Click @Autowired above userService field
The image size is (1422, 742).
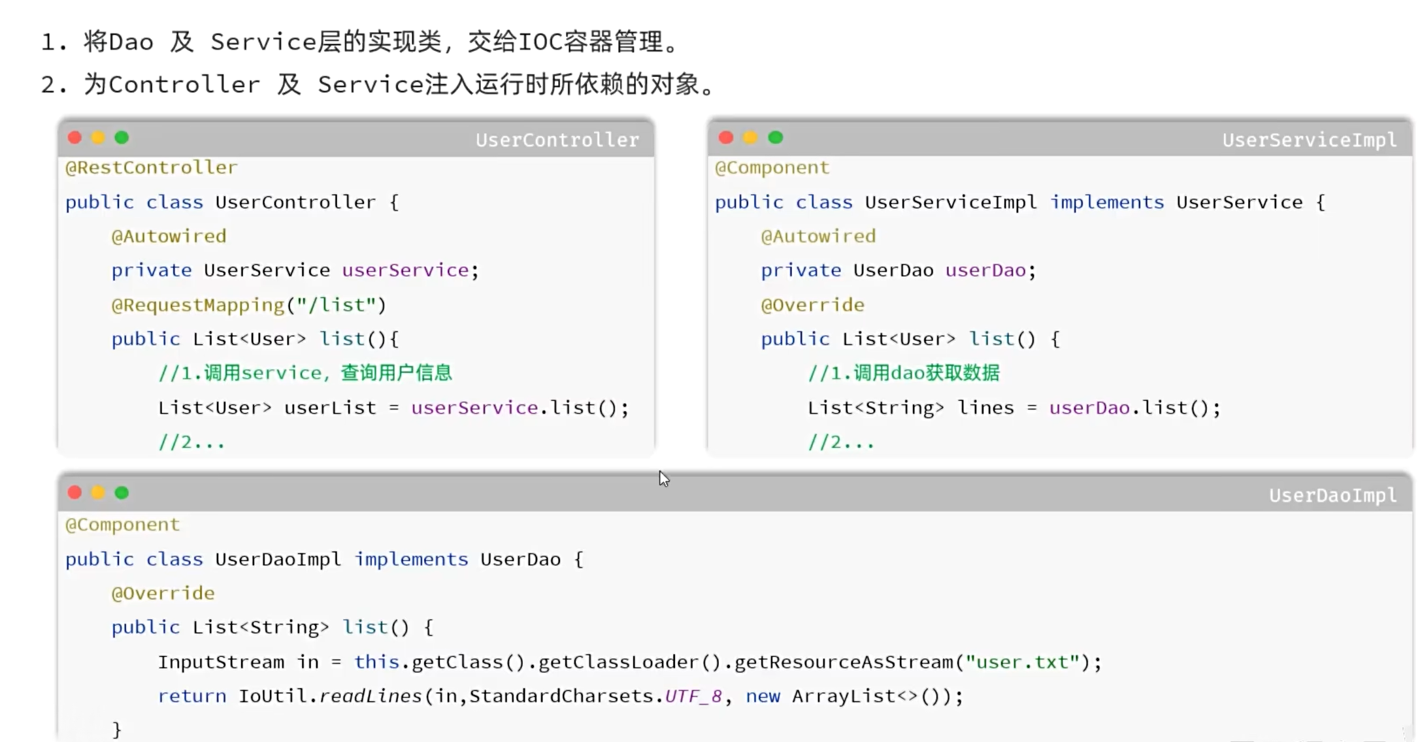coord(169,236)
